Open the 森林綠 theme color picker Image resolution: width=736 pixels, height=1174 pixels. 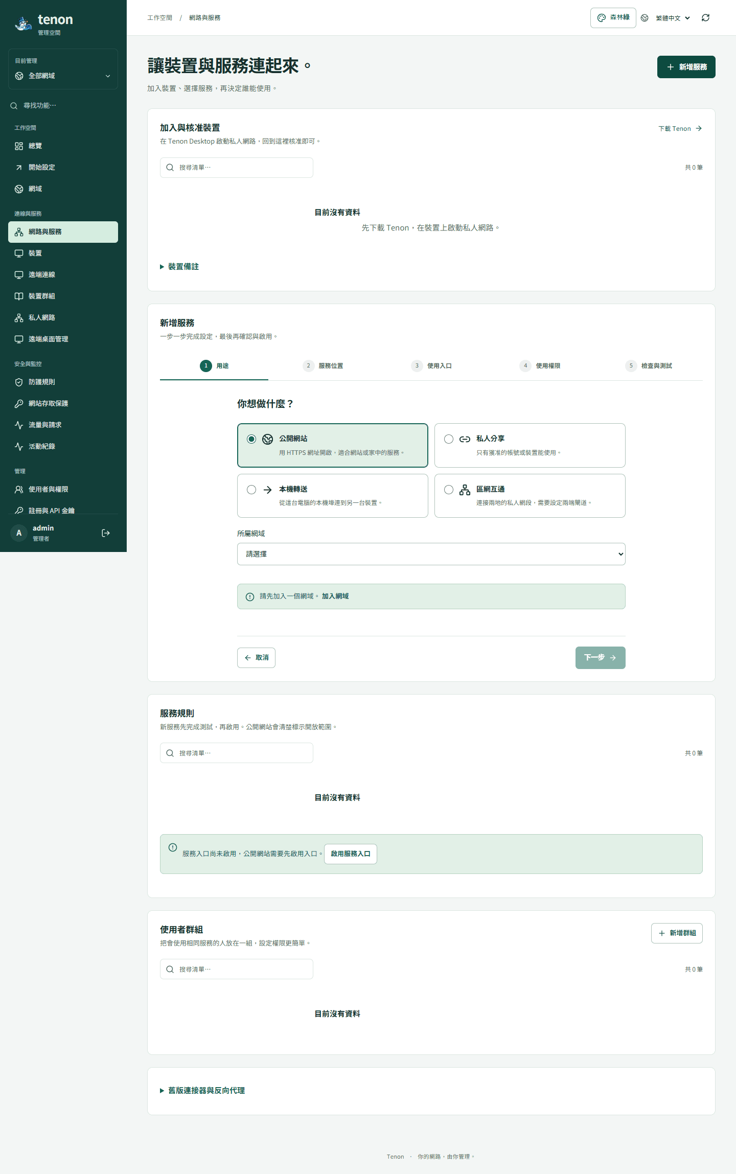[613, 18]
